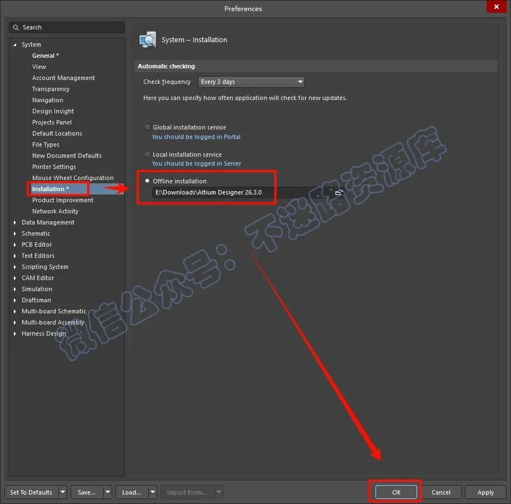Select Local installation service radio button

(147, 154)
